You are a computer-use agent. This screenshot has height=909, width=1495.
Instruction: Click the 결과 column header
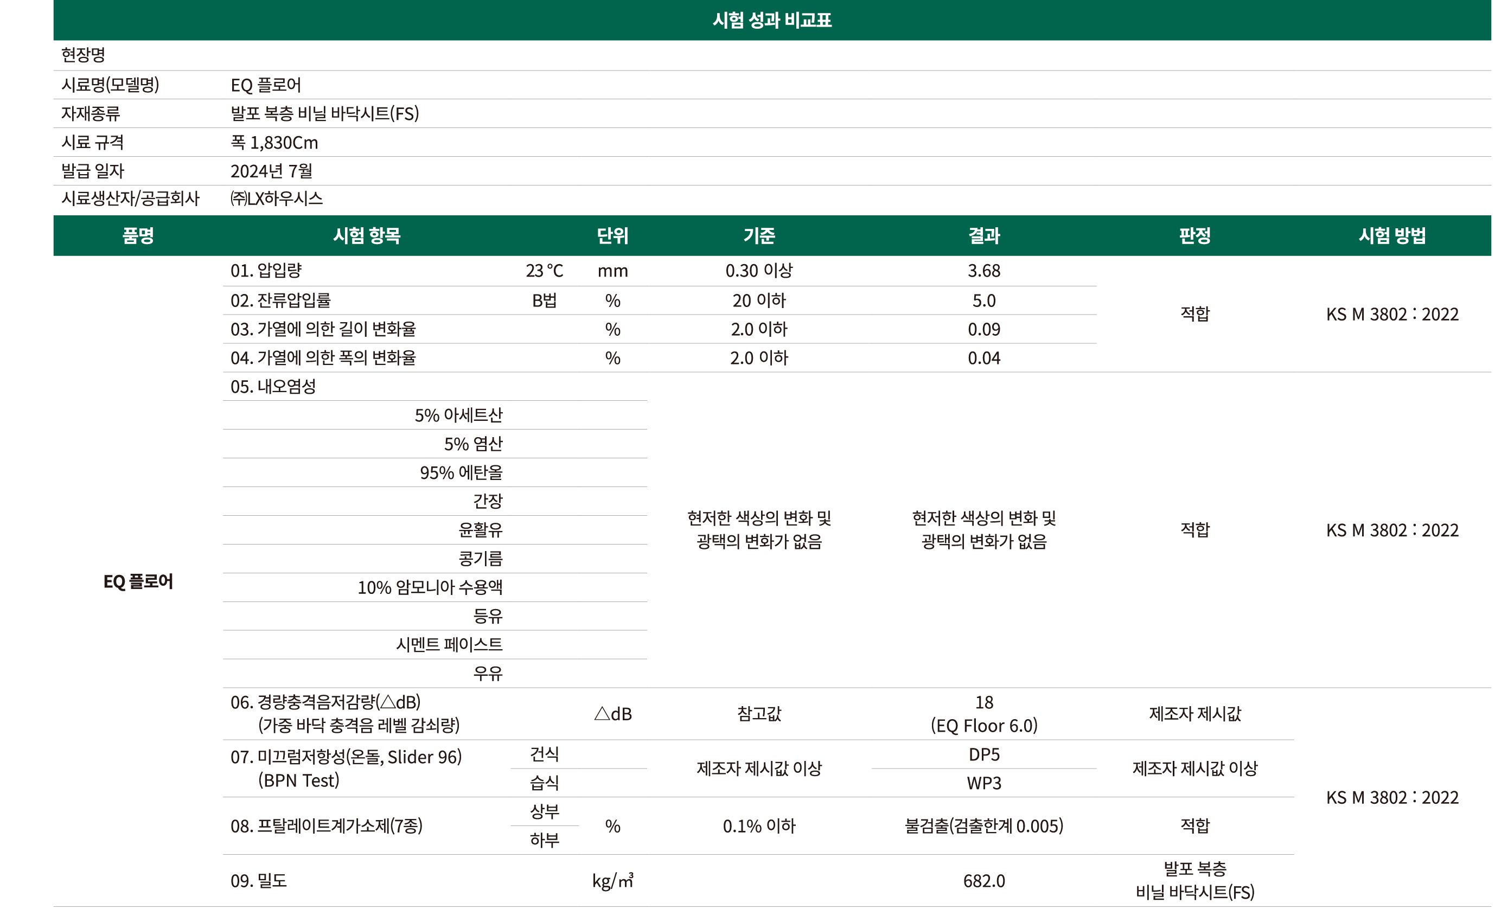pos(983,235)
